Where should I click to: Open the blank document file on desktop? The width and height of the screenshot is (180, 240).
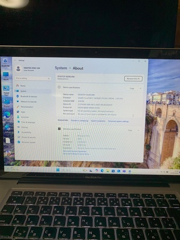7,140
